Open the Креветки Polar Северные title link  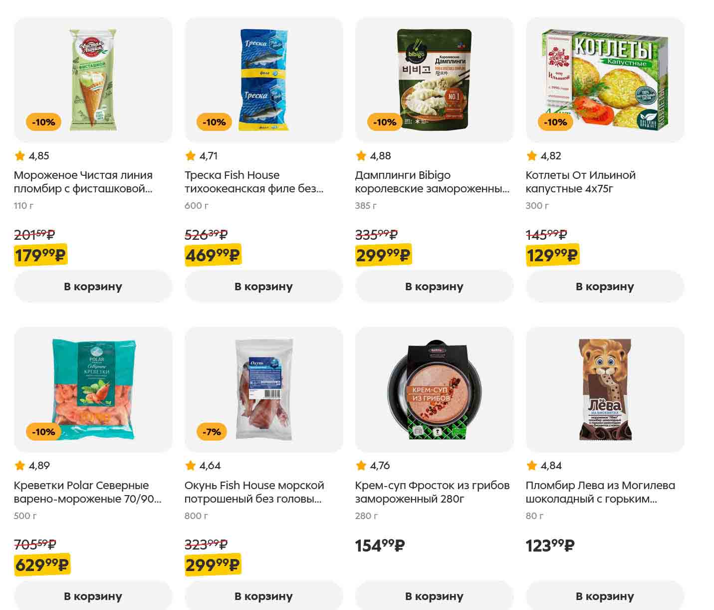[87, 492]
